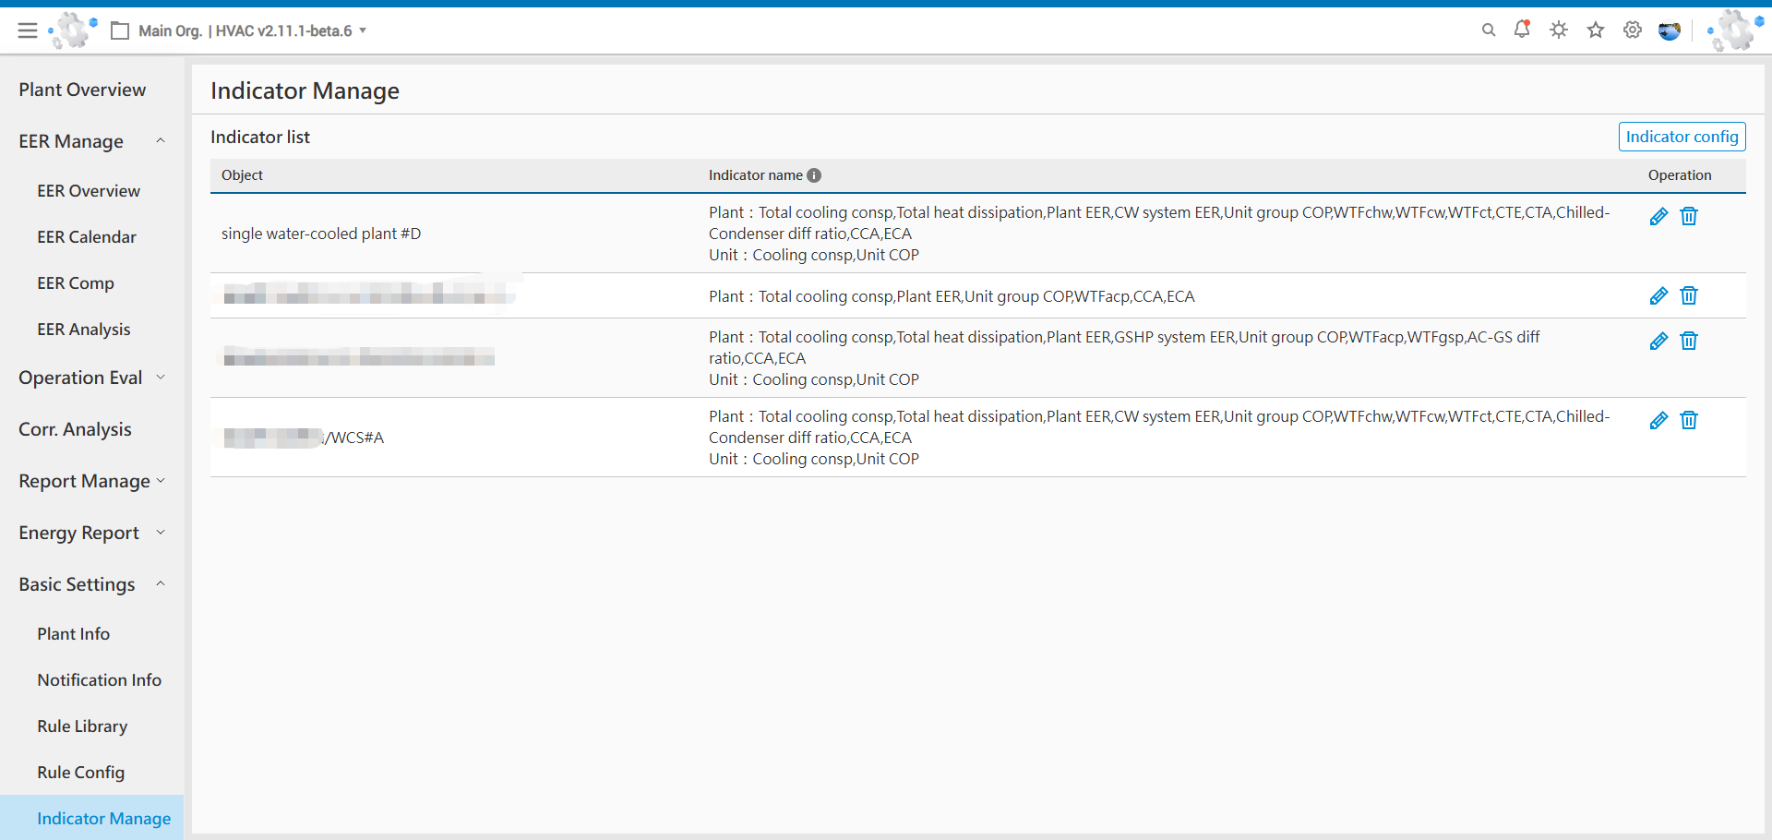Toggle the theme brightness icon
1772x840 pixels.
pyautogui.click(x=1558, y=30)
